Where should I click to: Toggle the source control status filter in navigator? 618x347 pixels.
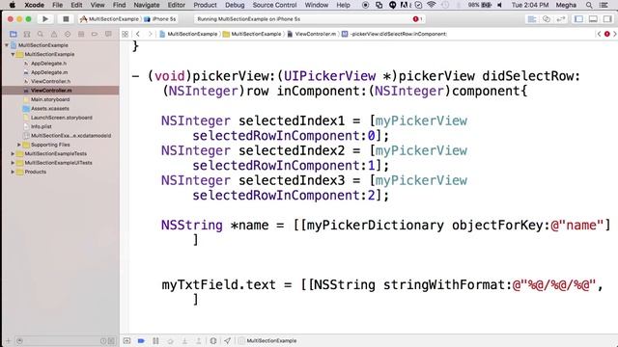(x=112, y=340)
